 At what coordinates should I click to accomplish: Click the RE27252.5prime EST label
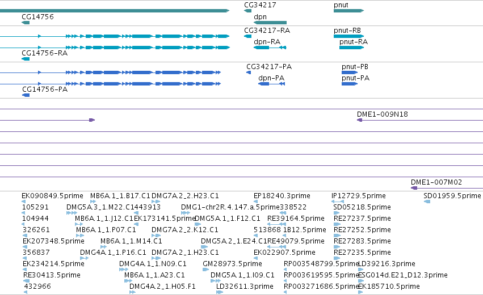coord(362,229)
